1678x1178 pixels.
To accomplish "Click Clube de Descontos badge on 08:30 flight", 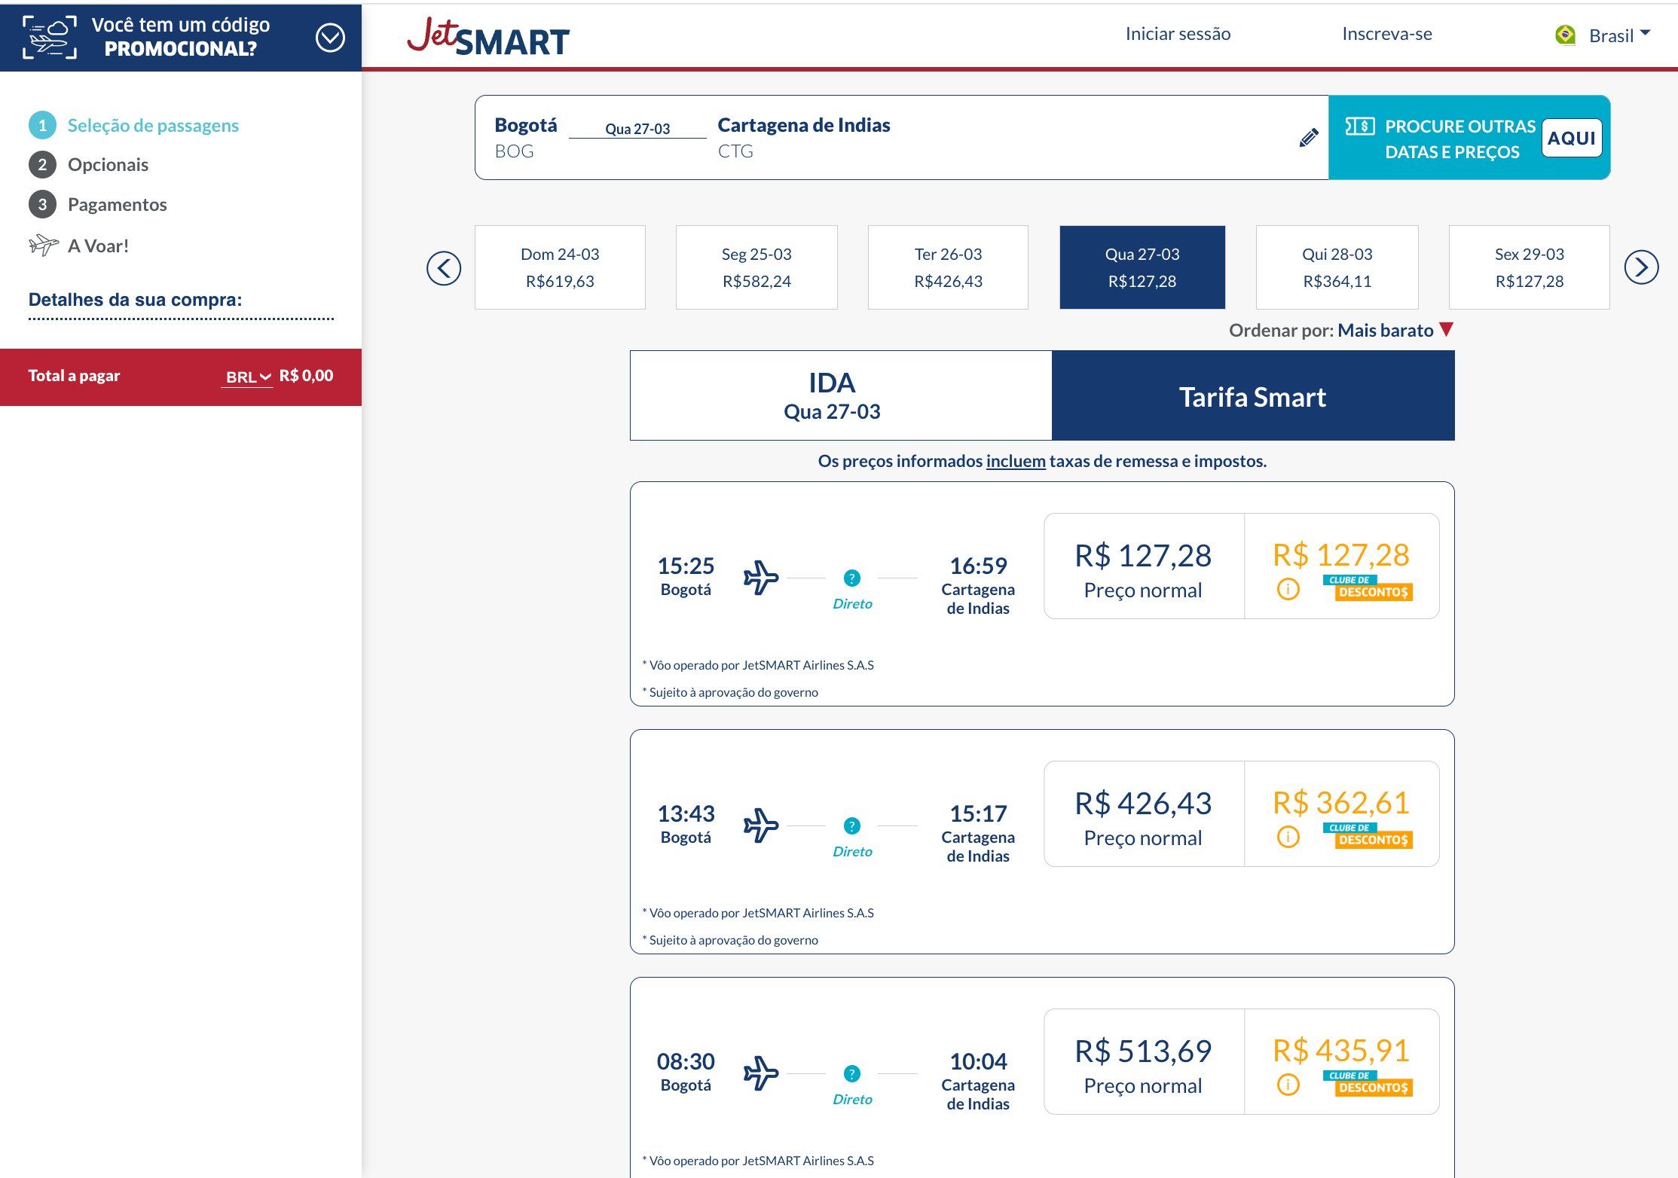I will [x=1368, y=1083].
